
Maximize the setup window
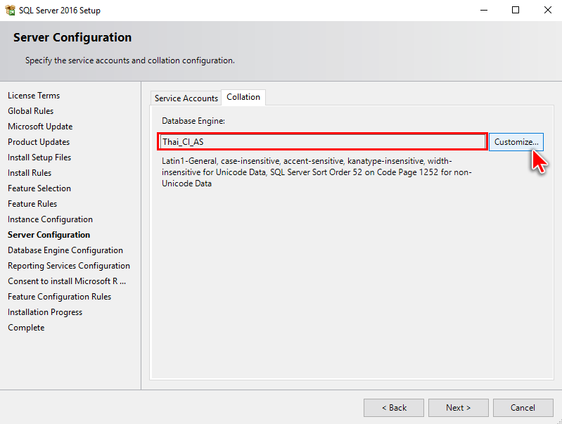click(x=516, y=10)
